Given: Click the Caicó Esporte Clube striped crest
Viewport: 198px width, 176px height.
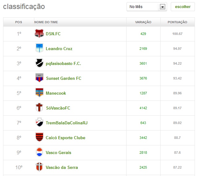Looking at the screenshot, I should click(39, 138).
